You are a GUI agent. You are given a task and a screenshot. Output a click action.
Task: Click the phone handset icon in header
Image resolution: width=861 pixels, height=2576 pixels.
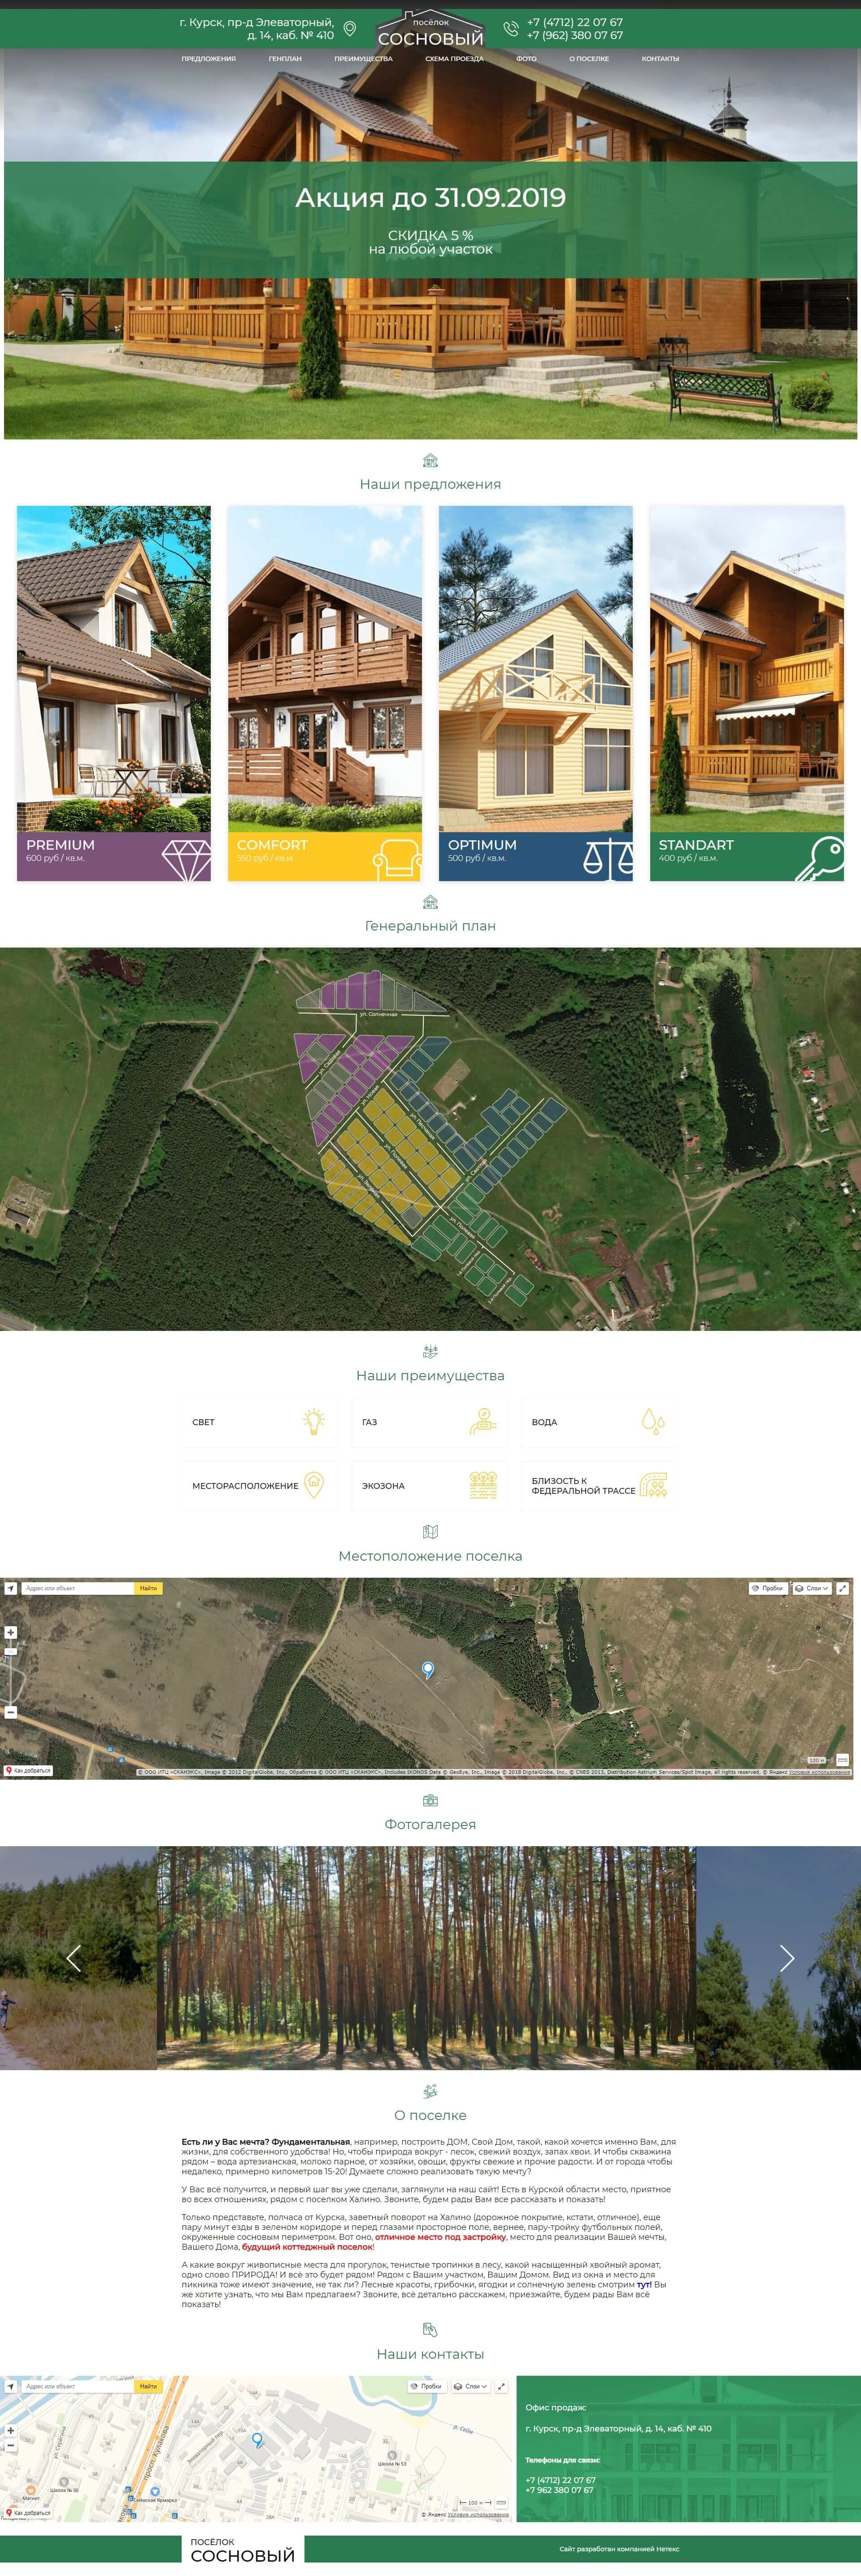pos(510,29)
